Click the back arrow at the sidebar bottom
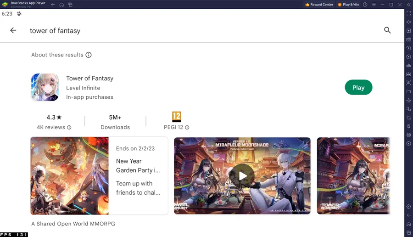 [x=408, y=215]
